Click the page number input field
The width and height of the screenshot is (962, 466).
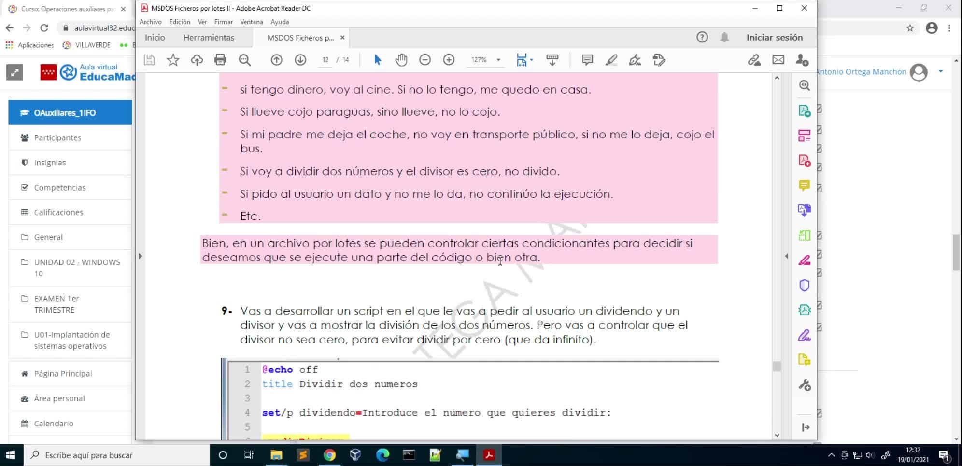point(325,60)
